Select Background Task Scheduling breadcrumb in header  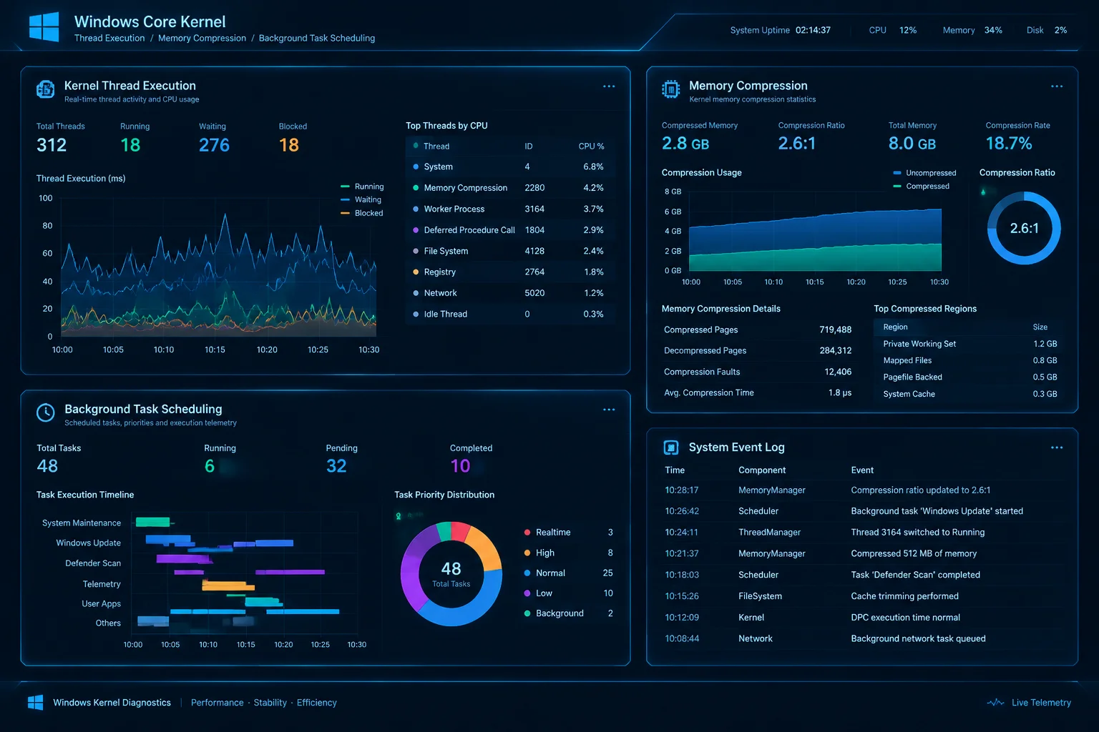(317, 38)
